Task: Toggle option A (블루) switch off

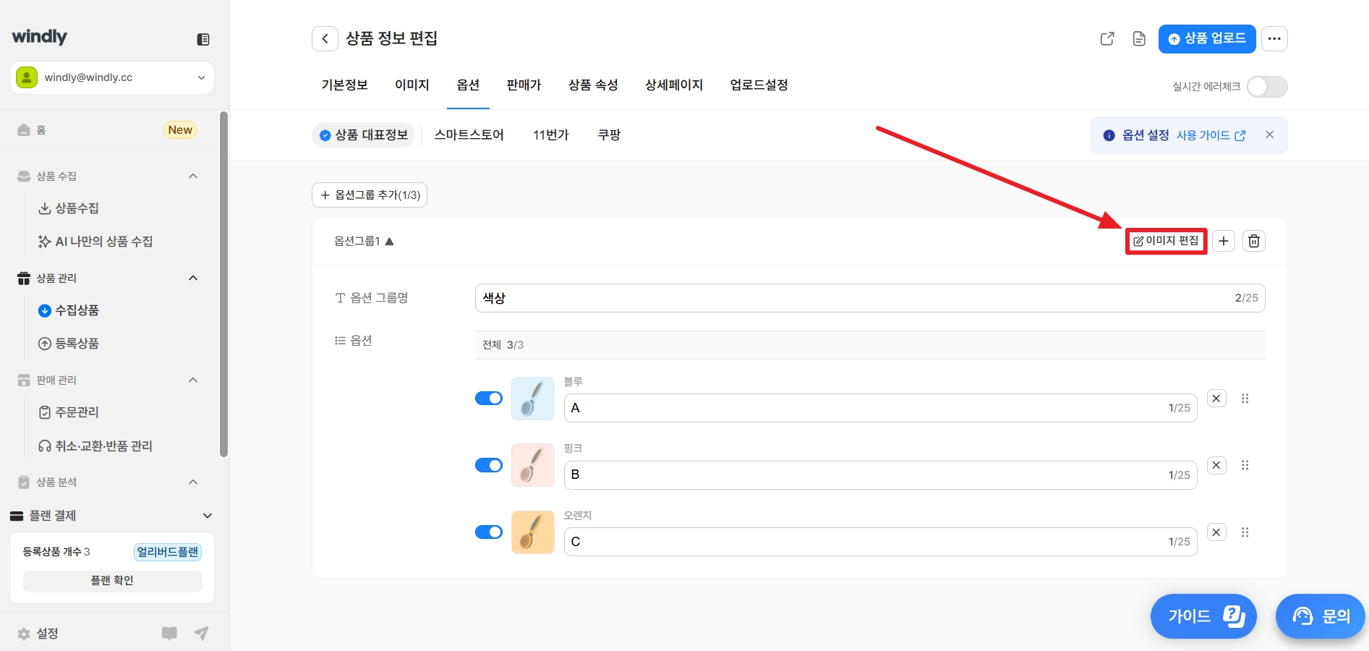Action: [489, 399]
